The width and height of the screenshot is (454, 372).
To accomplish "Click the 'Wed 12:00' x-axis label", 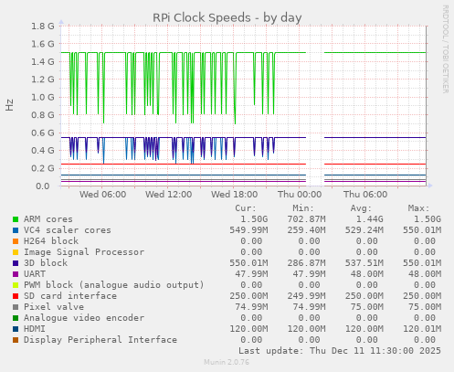I will click(x=168, y=195).
